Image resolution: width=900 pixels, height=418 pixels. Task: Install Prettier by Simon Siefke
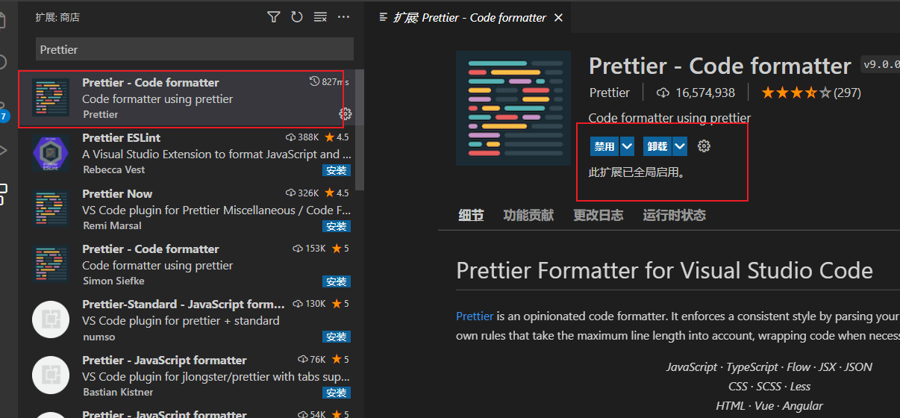(x=337, y=281)
